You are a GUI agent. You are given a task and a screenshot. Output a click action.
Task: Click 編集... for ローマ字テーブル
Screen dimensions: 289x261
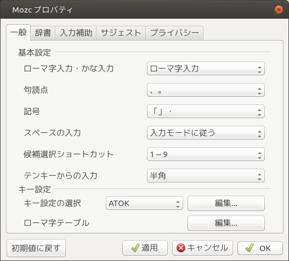(x=226, y=223)
